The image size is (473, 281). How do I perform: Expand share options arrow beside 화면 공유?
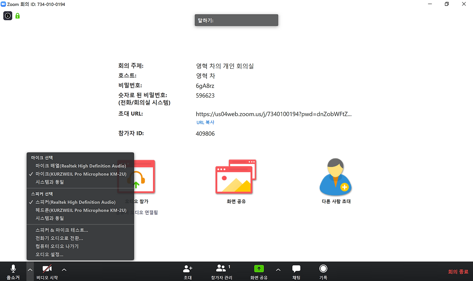click(x=278, y=270)
